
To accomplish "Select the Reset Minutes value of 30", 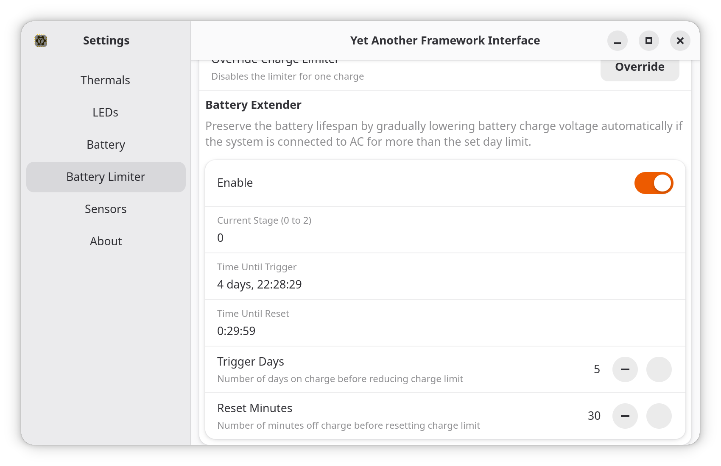I will point(595,416).
